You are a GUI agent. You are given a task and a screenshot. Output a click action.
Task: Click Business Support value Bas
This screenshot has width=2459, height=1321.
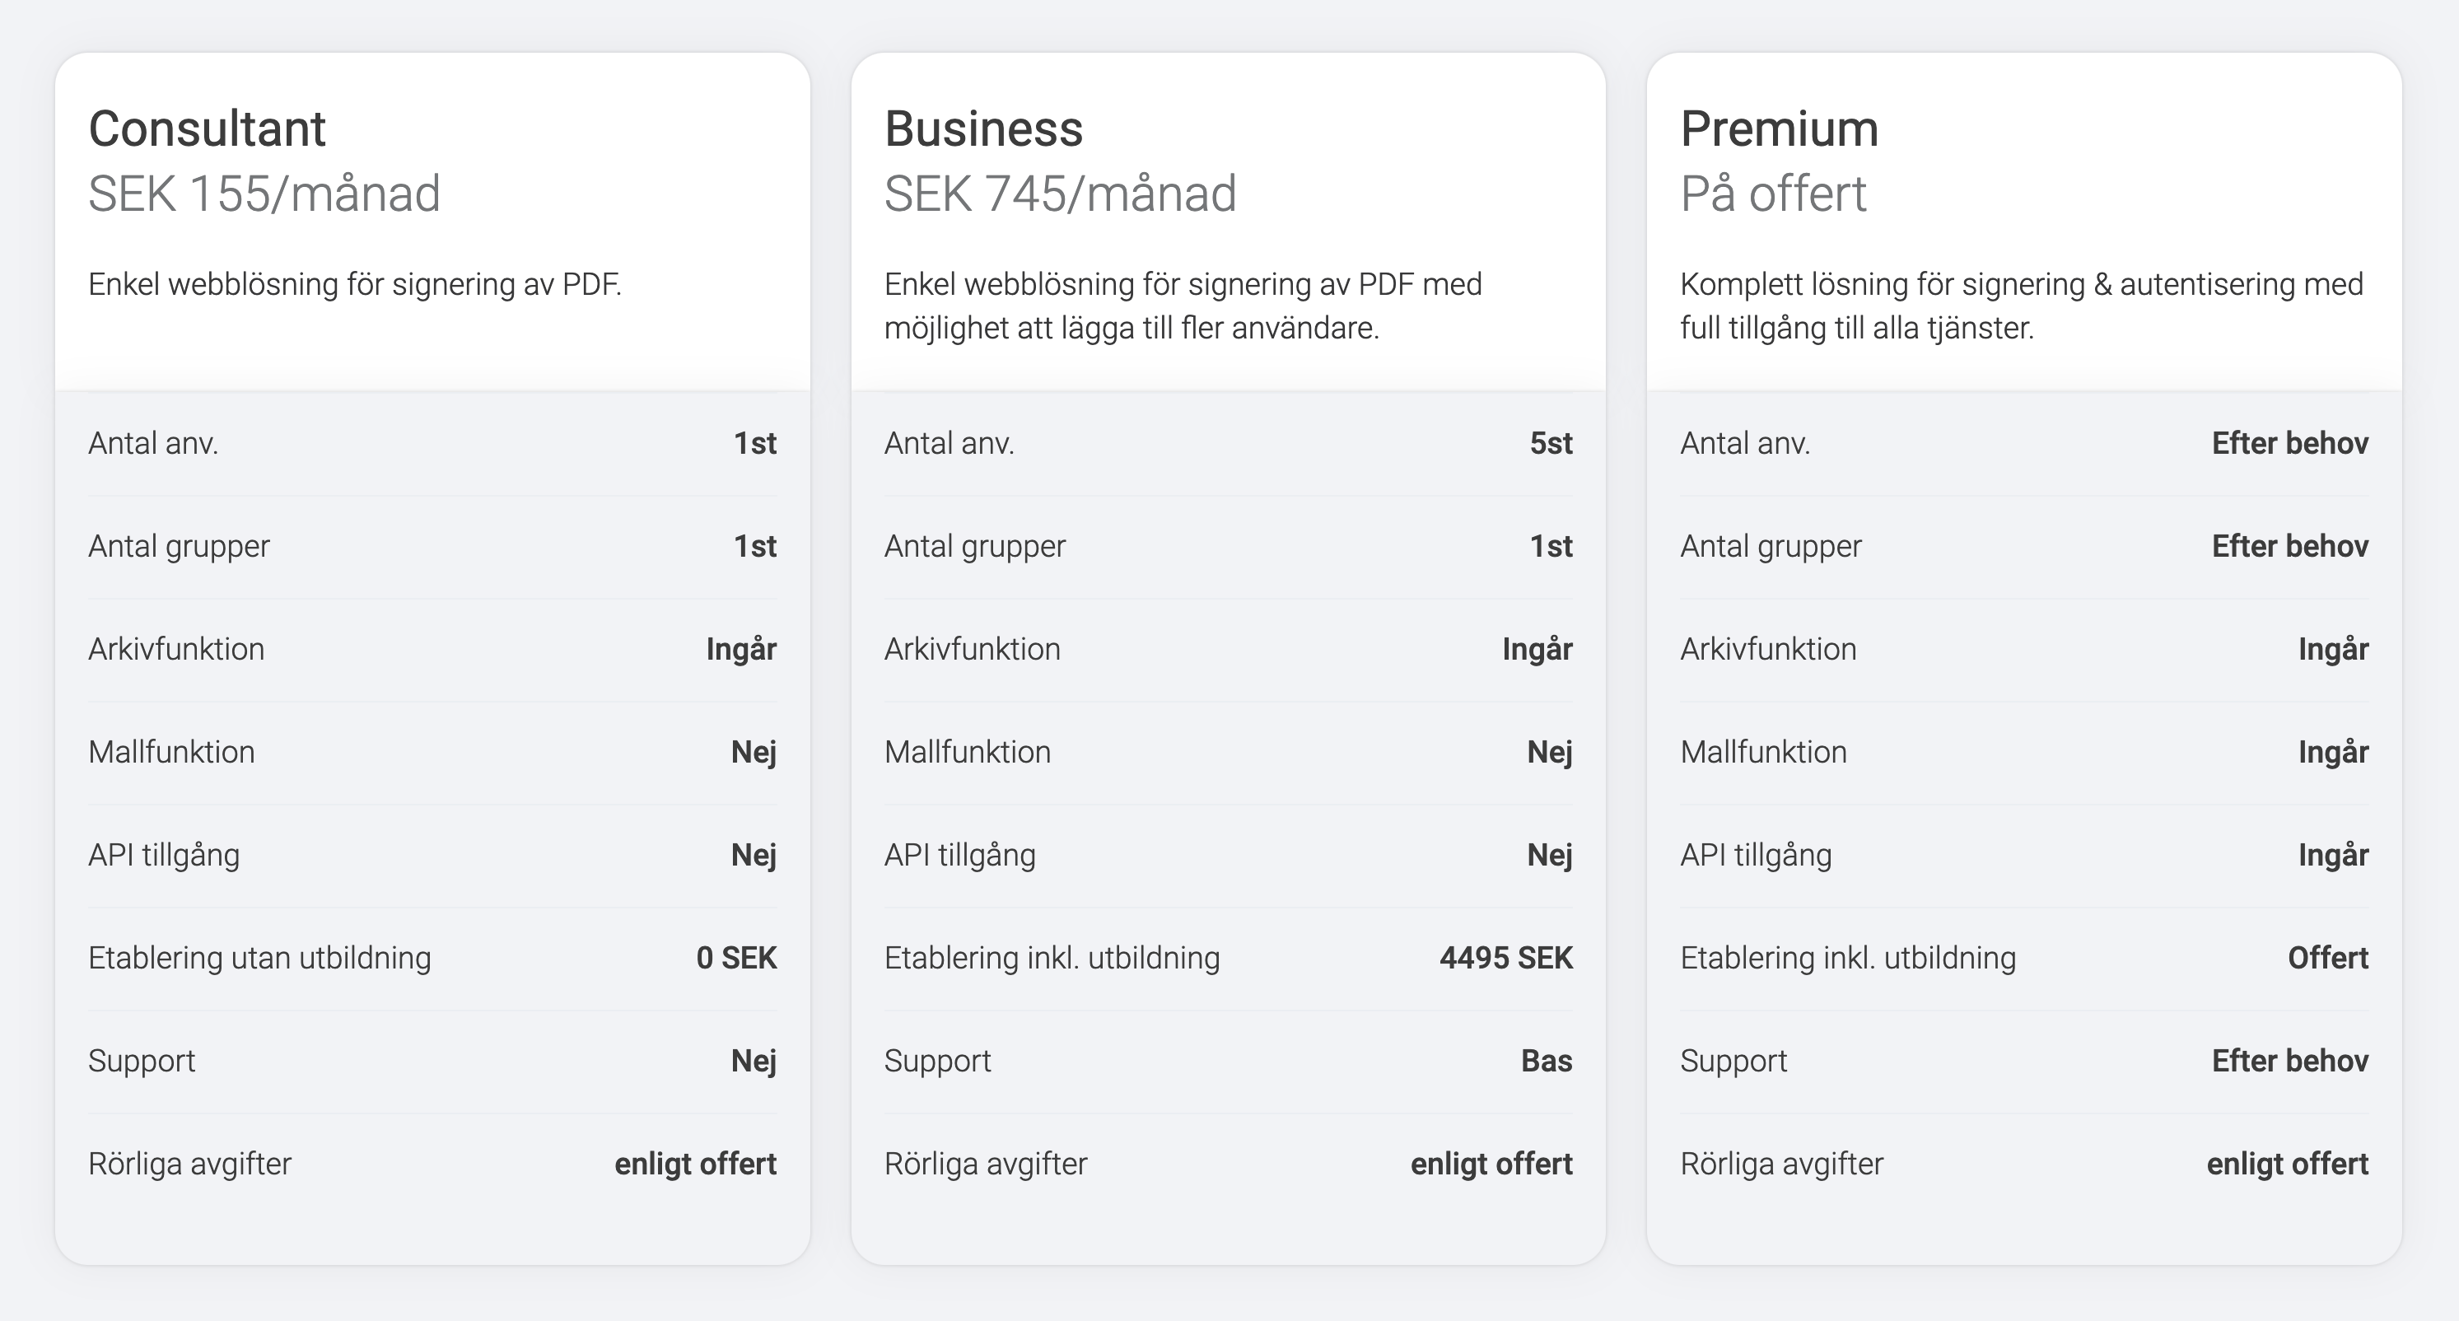[1547, 1061]
